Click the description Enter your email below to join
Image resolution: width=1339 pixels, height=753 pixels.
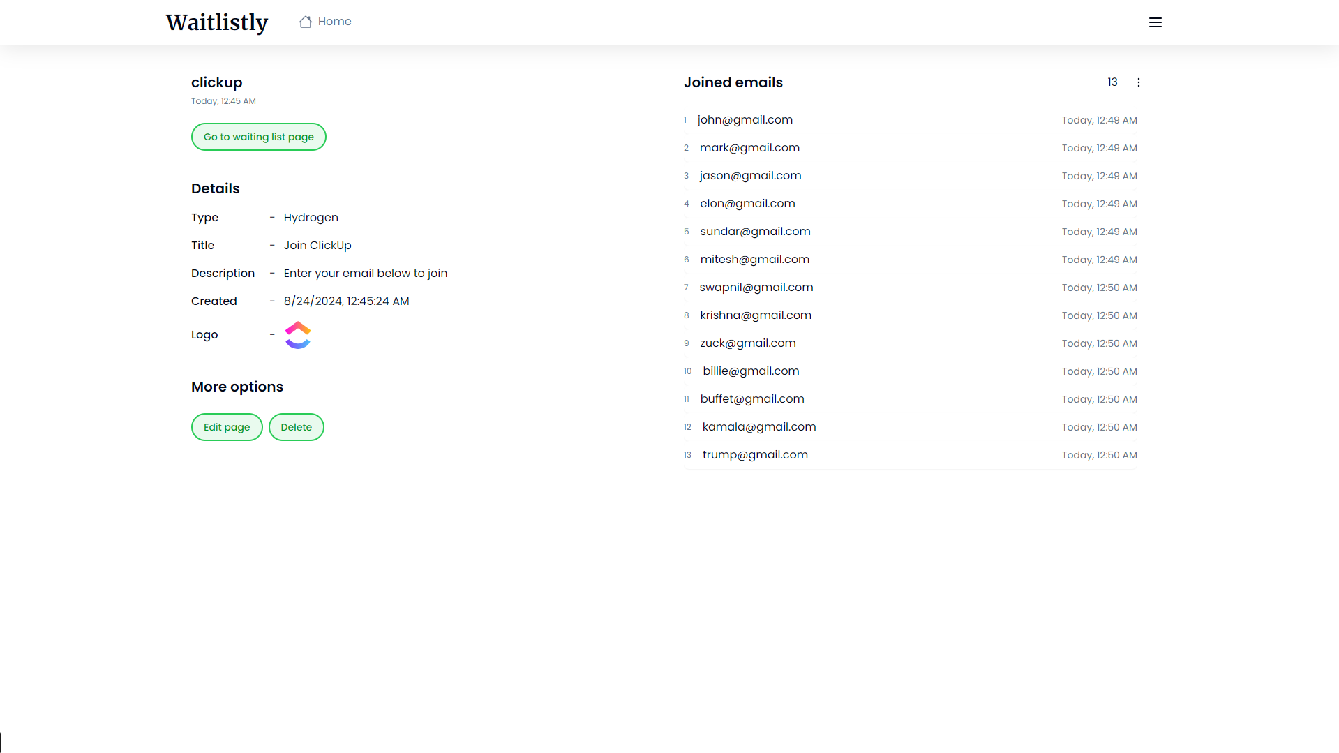[366, 274]
